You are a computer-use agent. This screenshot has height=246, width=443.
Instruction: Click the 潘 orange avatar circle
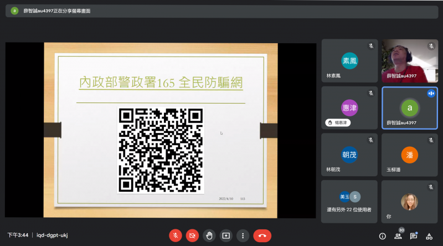click(410, 155)
